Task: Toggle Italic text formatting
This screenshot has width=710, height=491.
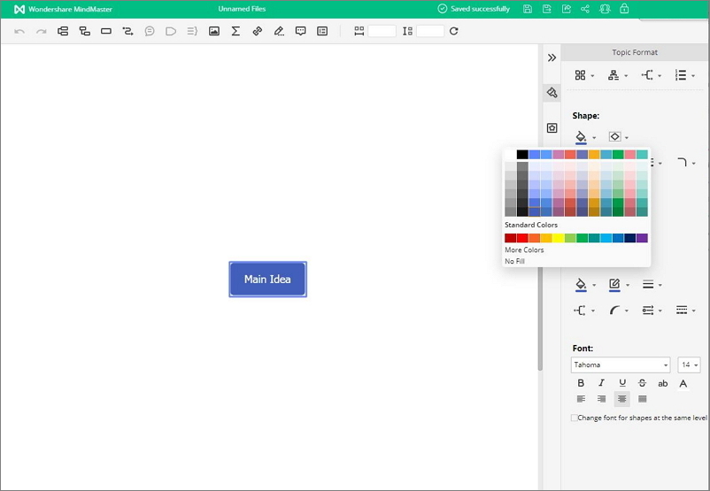Action: click(x=601, y=383)
